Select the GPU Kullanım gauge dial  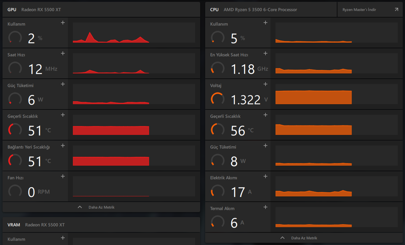click(x=15, y=37)
